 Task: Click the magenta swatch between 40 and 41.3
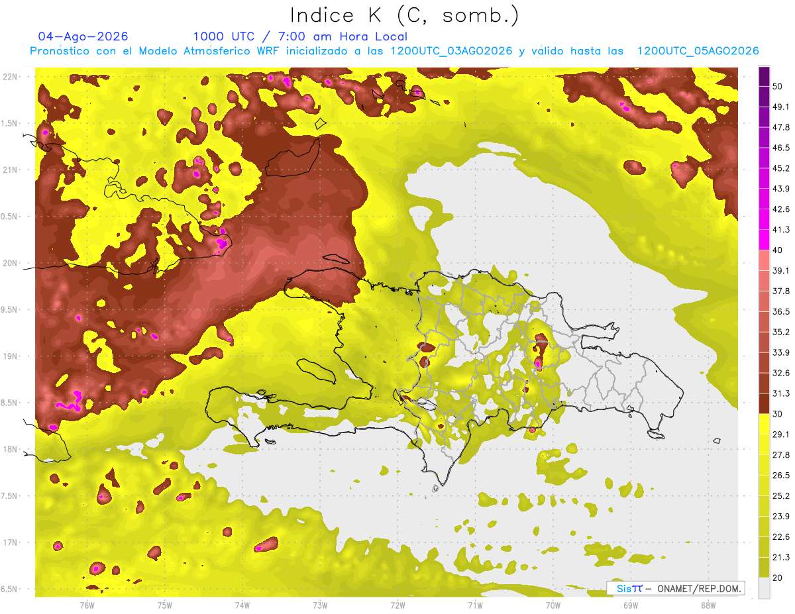[764, 240]
